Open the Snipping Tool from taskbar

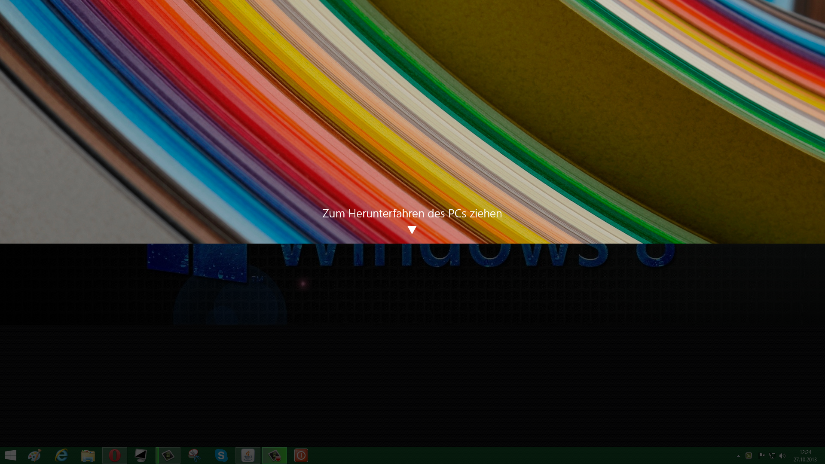click(x=195, y=455)
